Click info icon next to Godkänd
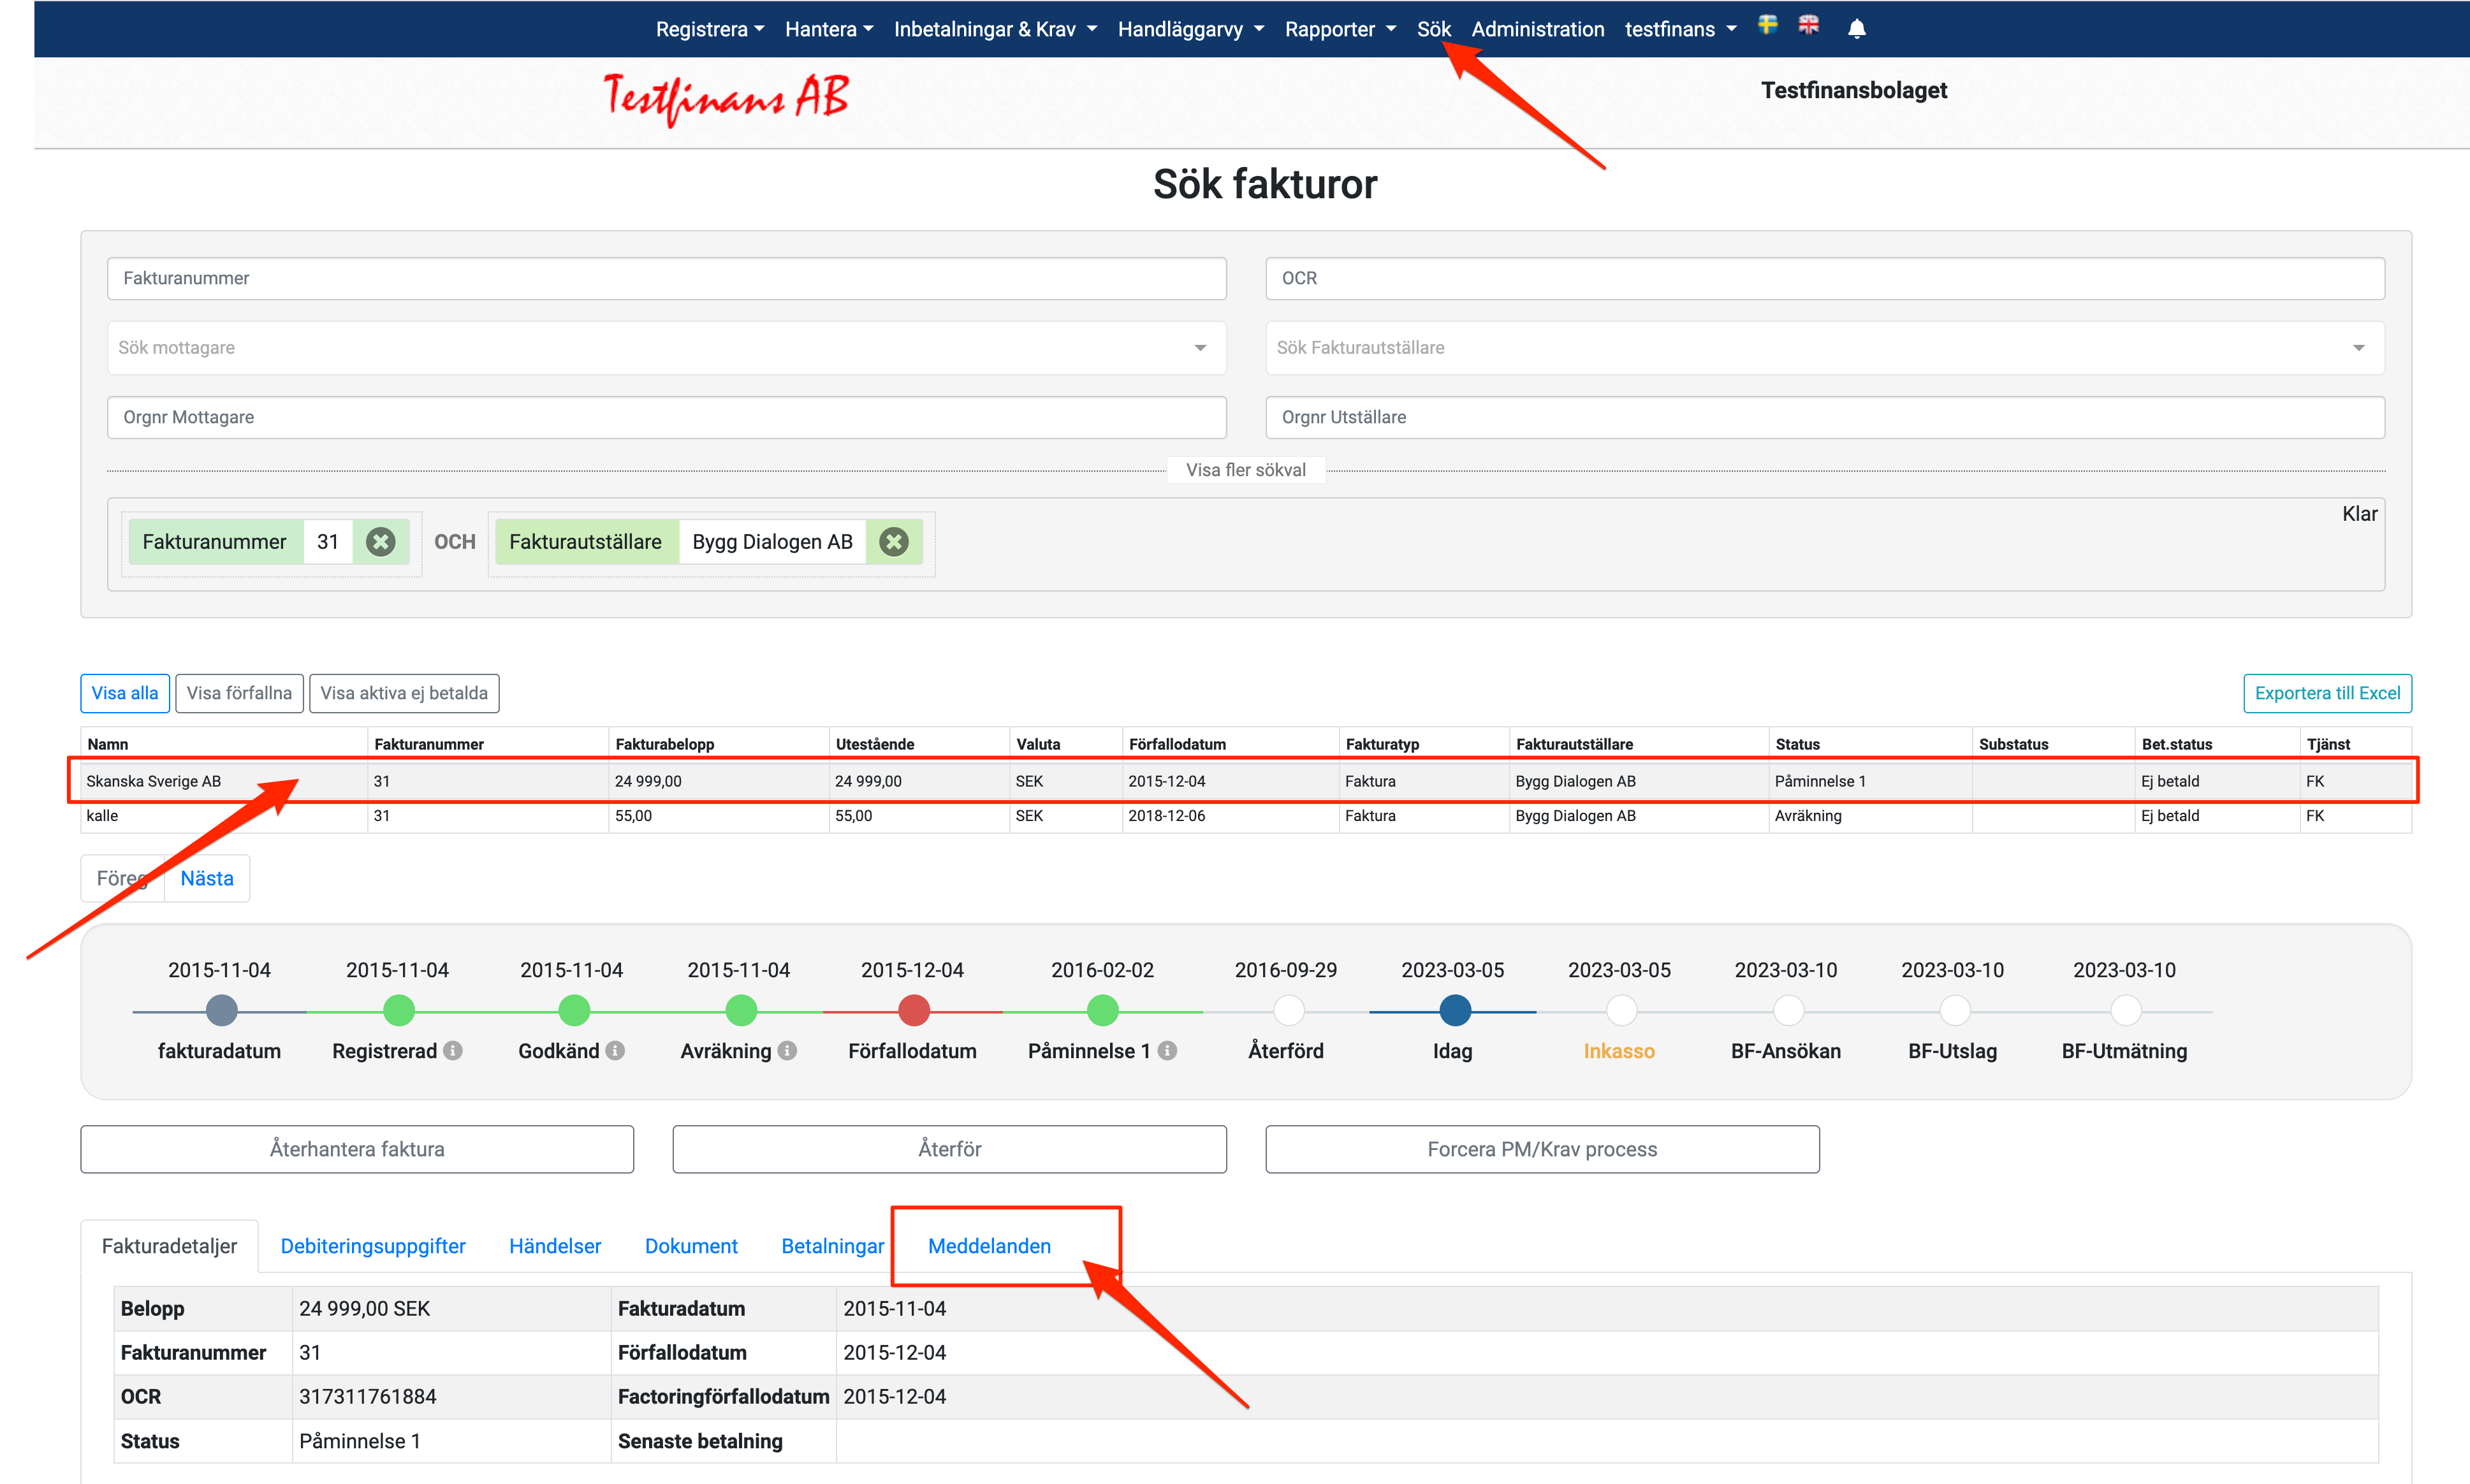This screenshot has width=2470, height=1484. click(x=616, y=1051)
